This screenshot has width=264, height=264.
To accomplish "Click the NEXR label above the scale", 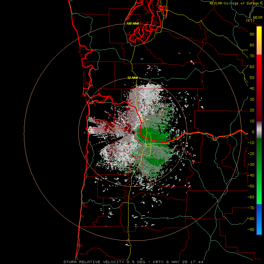I will pos(258,18).
